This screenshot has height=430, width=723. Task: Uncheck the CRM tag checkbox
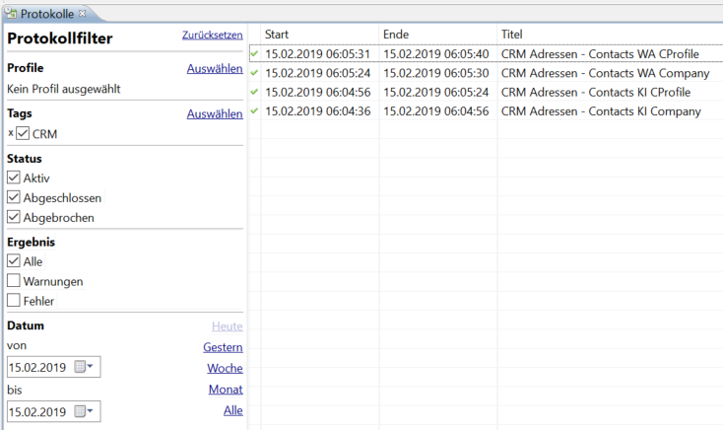(x=23, y=133)
